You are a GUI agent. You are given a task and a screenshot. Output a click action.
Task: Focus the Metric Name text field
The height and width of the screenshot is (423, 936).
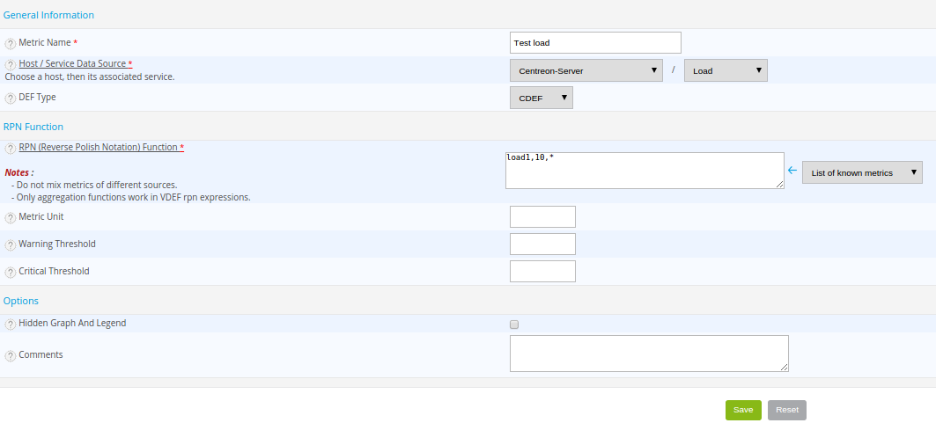[595, 42]
